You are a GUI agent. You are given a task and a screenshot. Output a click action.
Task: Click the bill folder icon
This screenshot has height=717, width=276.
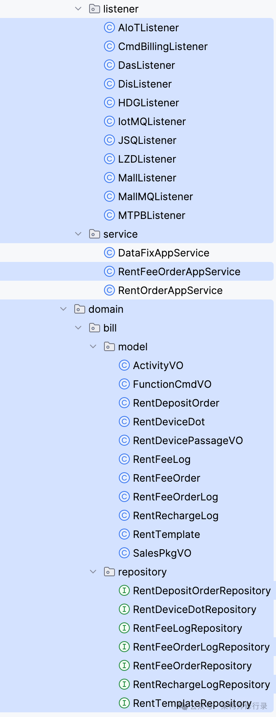tap(95, 328)
